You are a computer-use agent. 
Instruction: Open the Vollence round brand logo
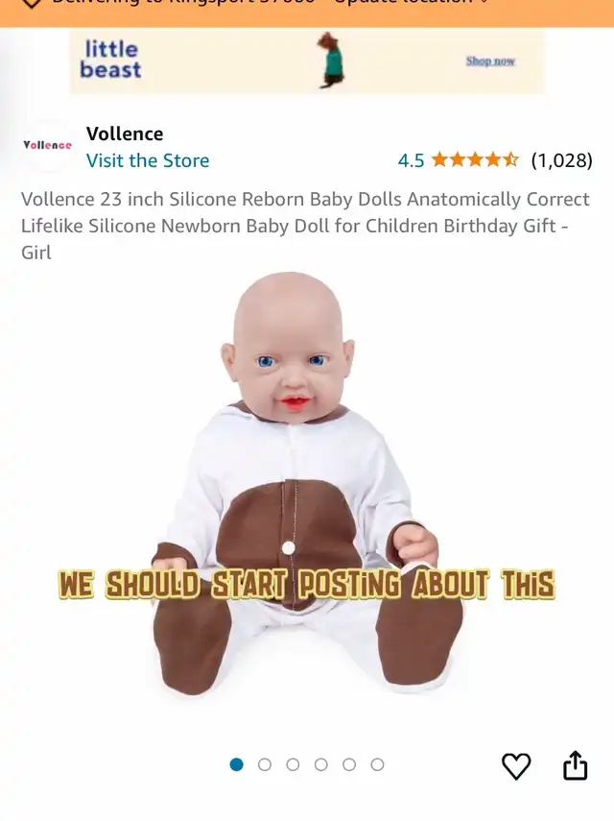47,146
